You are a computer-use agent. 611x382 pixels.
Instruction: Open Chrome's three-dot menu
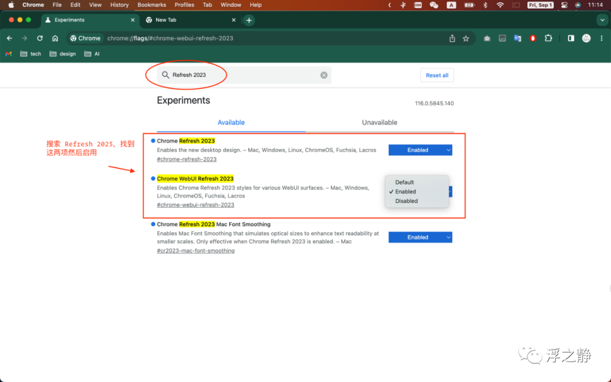[x=601, y=38]
